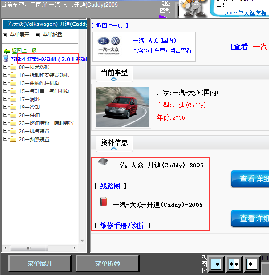Click the 菜单展开 text in tree header

20,35
